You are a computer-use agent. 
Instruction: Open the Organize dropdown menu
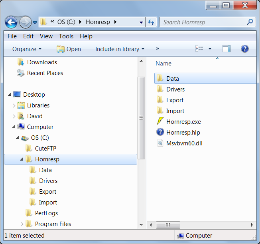(27, 49)
